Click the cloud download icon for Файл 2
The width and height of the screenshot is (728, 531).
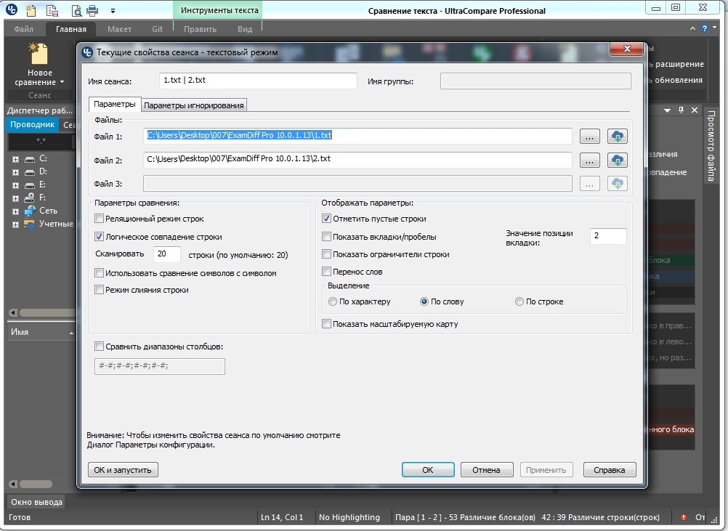[618, 160]
